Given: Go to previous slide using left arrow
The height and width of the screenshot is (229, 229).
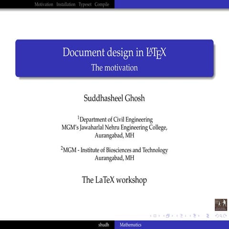Looking at the screenshot, I should [x=151, y=216].
